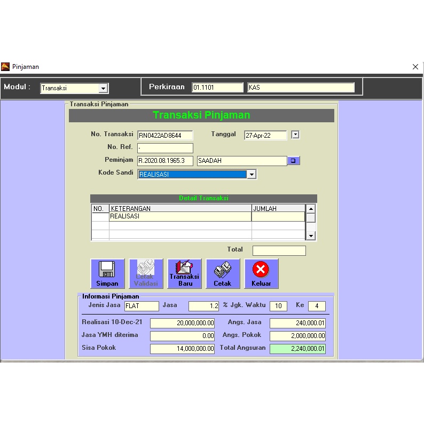This screenshot has height=424, width=424.
Task: Open the Modul Transaksi dropdown
Action: coord(103,88)
